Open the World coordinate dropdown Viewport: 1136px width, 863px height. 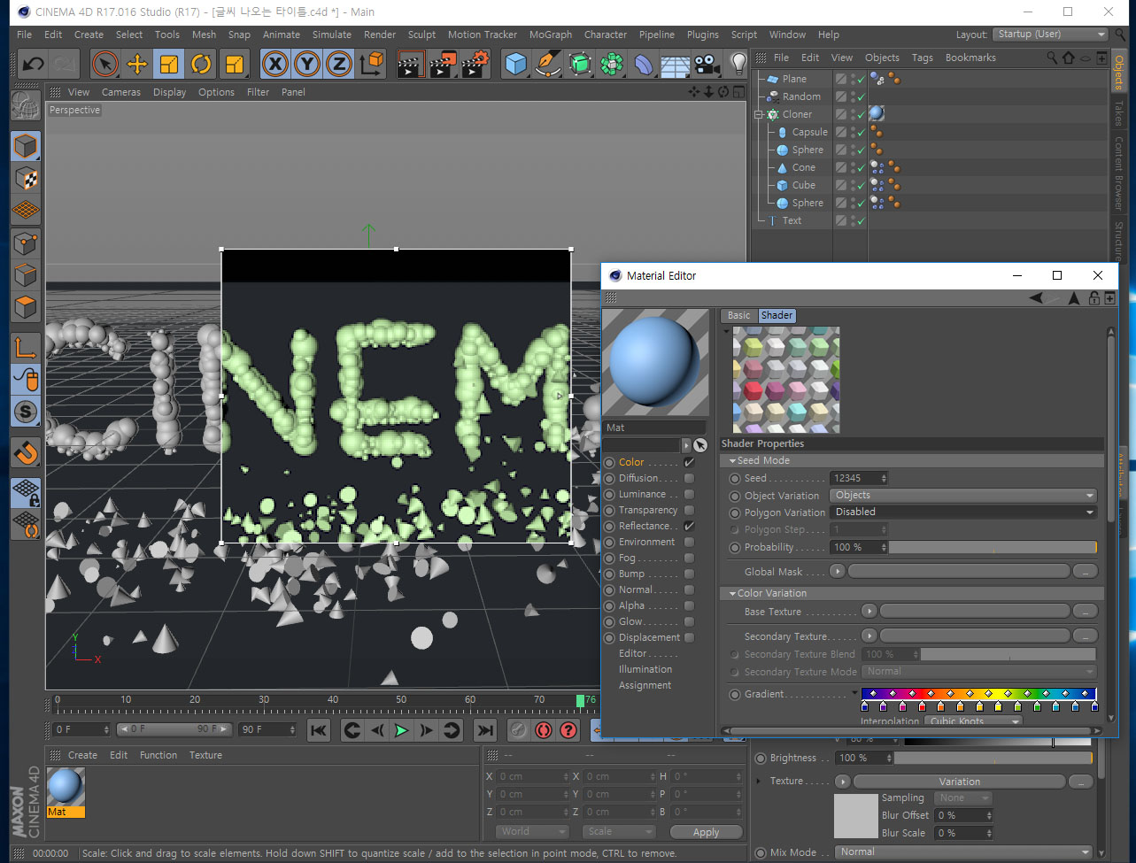530,831
